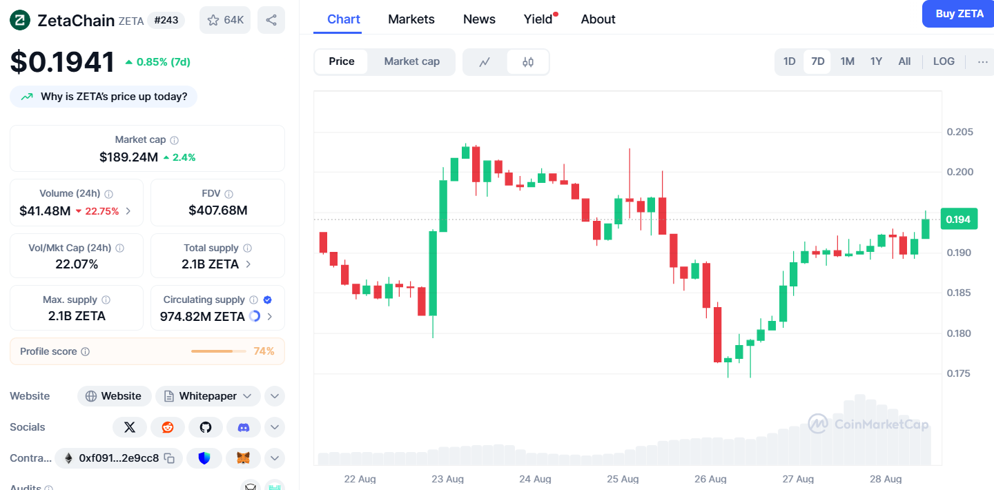994x490 pixels.
Task: Expand the Whitepaper dropdown
Action: coord(247,396)
